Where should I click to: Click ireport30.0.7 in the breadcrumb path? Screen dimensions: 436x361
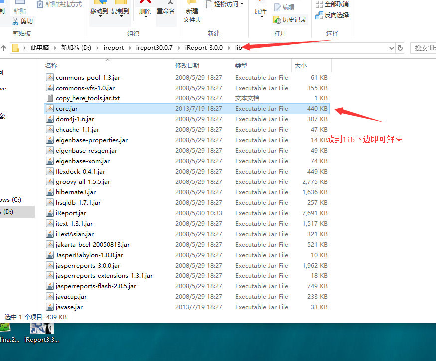154,48
